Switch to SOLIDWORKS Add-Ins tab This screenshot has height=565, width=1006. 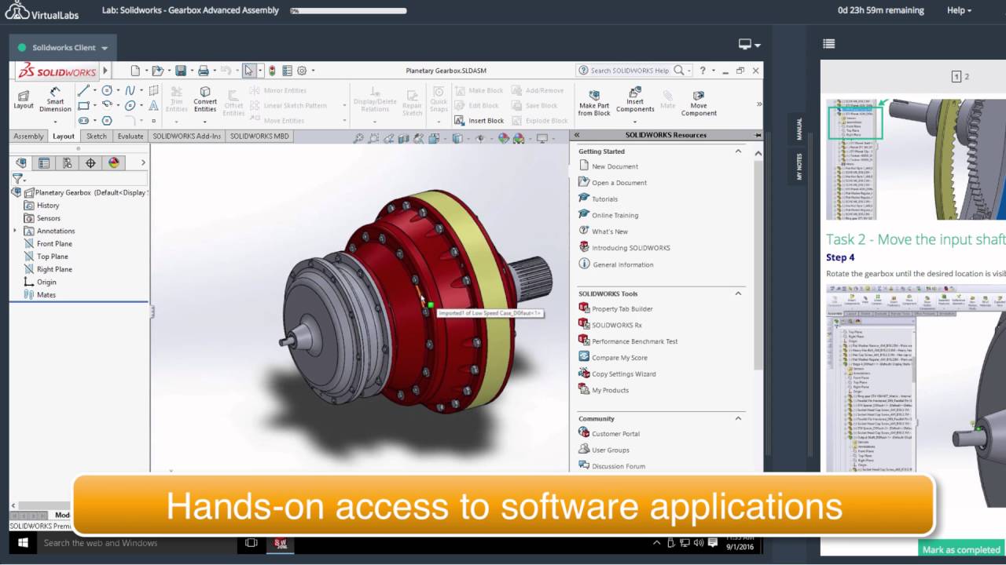(187, 136)
